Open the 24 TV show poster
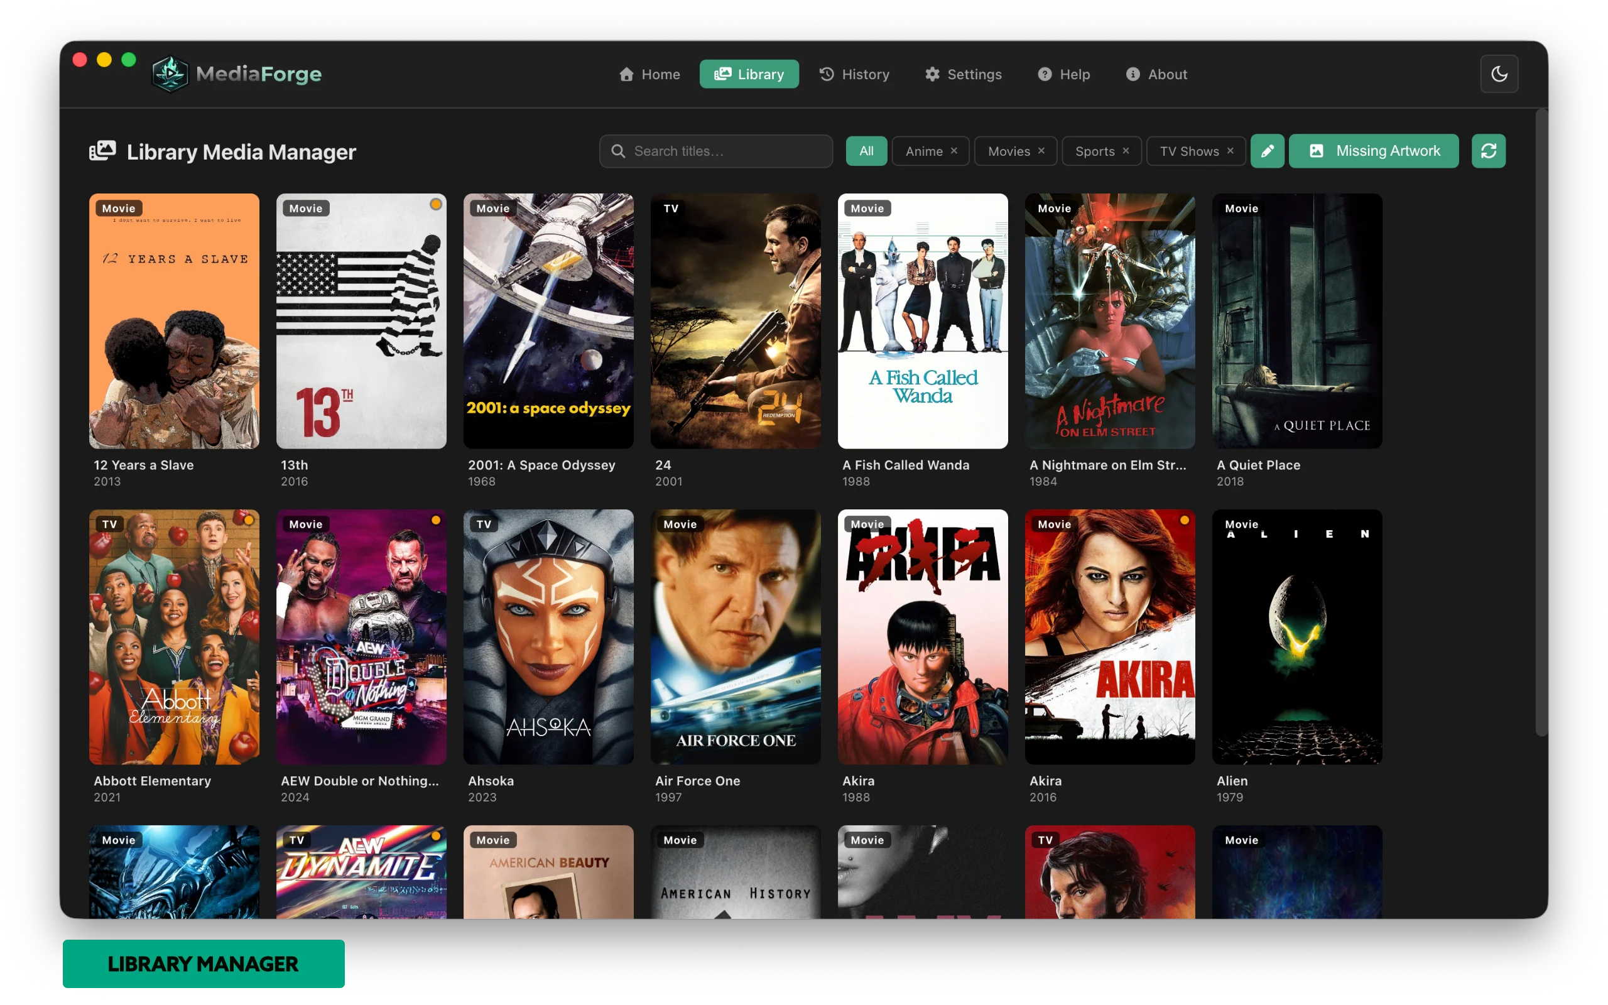 [736, 321]
